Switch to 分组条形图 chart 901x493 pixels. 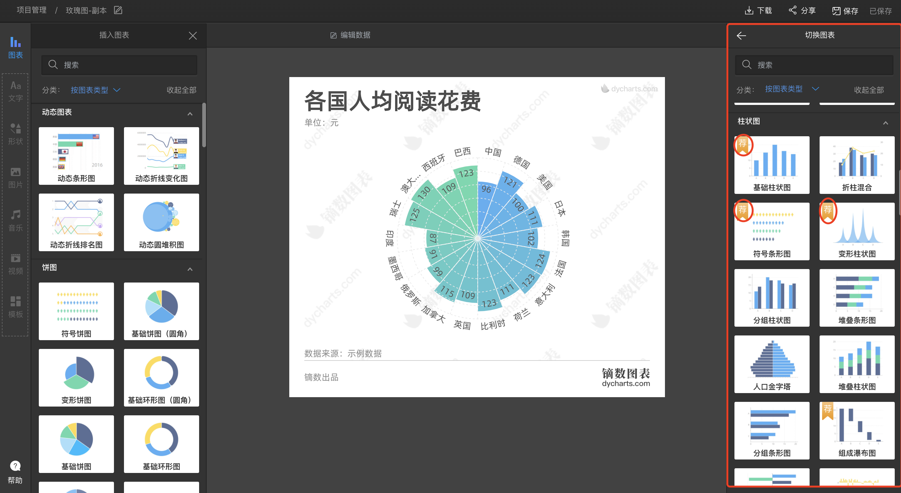click(772, 431)
